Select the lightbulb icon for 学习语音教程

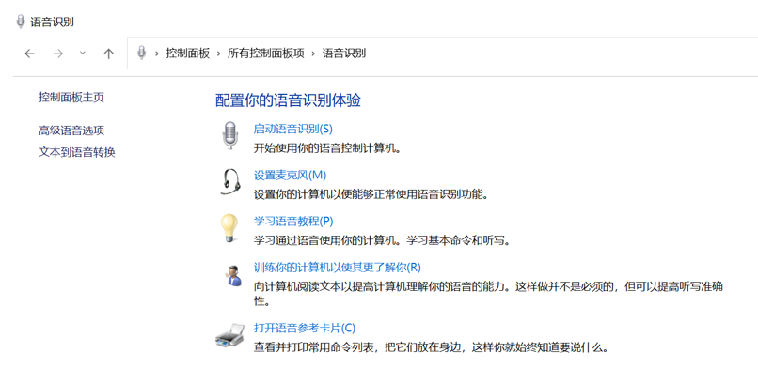pyautogui.click(x=230, y=228)
